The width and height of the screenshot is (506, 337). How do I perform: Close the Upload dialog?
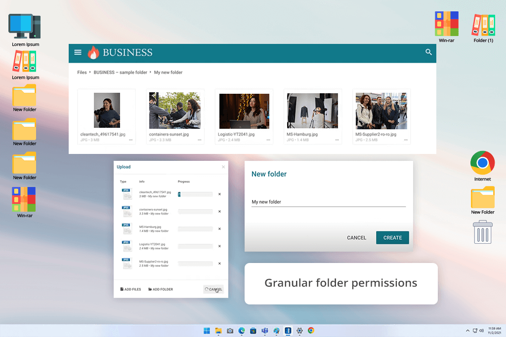(223, 167)
